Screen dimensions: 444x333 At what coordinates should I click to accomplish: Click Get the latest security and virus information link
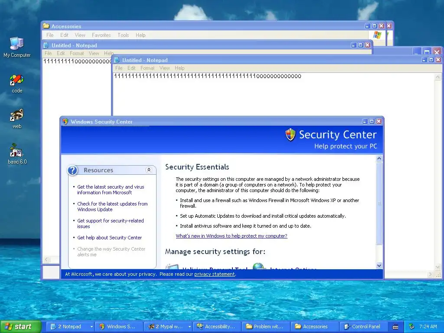pos(111,190)
